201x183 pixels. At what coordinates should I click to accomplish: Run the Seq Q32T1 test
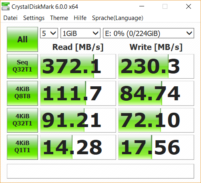click(22, 66)
